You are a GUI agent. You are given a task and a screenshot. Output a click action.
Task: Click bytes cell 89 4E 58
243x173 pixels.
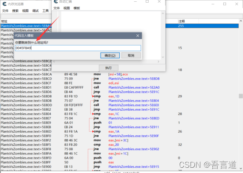coord(71,74)
